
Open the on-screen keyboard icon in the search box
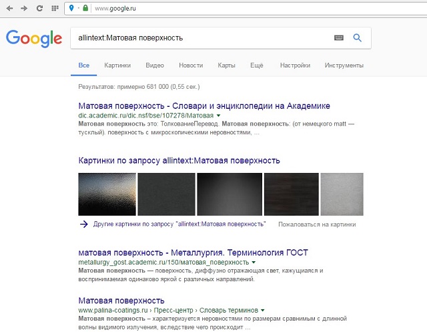tap(339, 37)
